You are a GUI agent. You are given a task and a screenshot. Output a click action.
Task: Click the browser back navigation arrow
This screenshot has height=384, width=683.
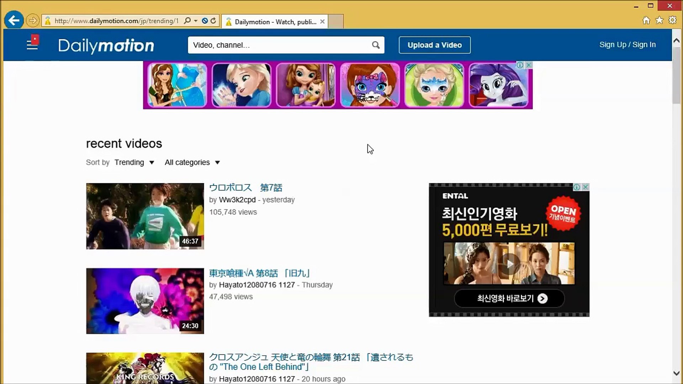(14, 20)
